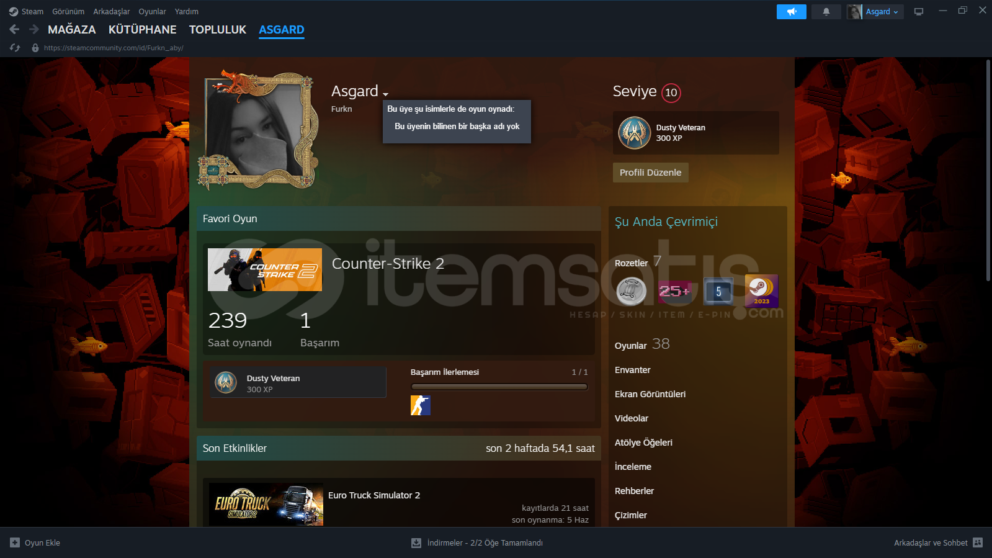Go forward with the right arrow

coord(34,29)
